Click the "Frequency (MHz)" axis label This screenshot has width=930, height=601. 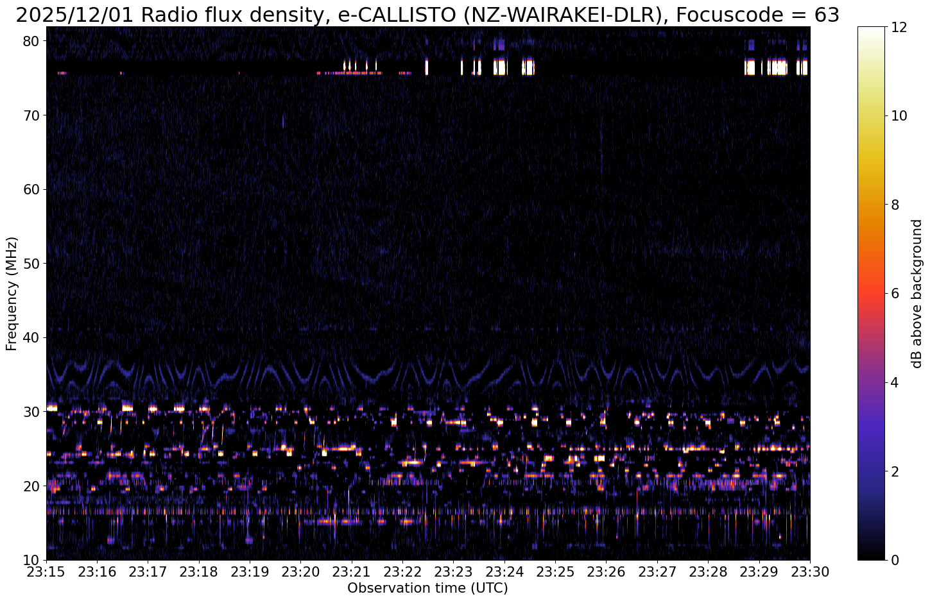12,293
